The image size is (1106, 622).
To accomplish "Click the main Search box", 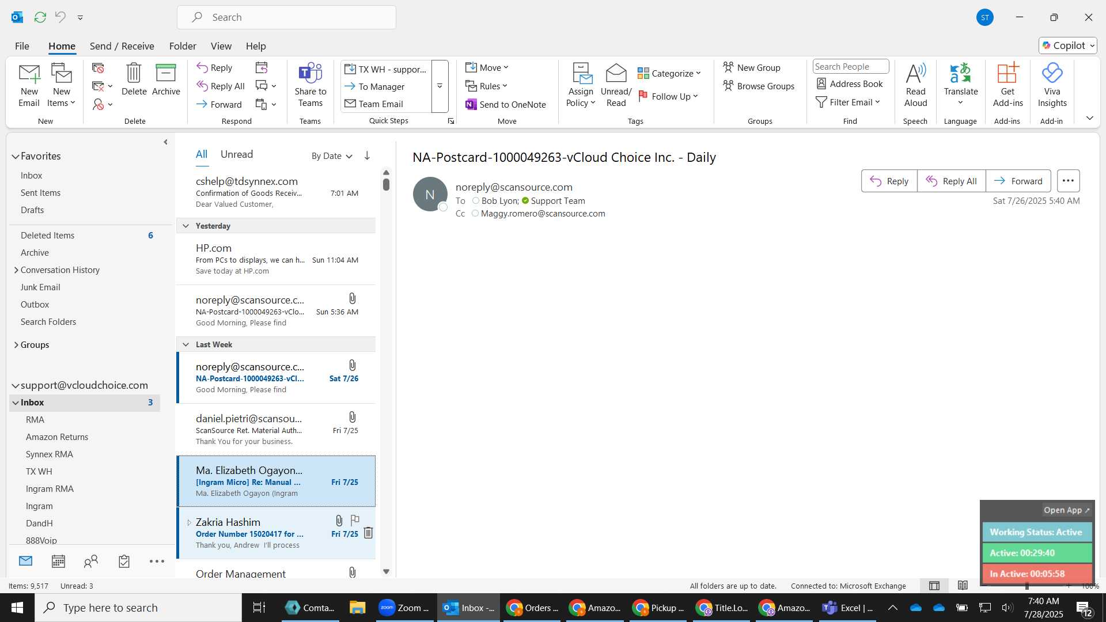I will point(286,17).
